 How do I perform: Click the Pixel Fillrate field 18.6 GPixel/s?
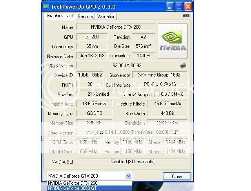click(95, 104)
